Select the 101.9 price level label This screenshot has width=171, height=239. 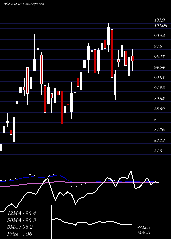click(159, 20)
